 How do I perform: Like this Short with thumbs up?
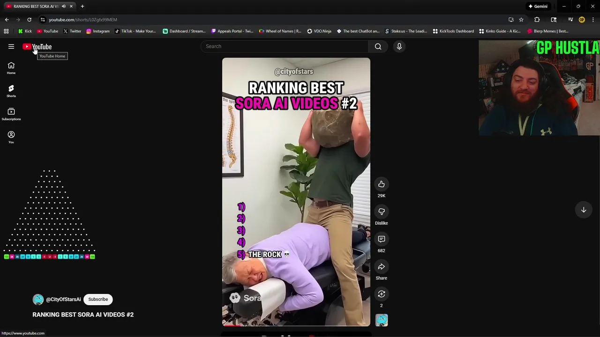(382, 184)
